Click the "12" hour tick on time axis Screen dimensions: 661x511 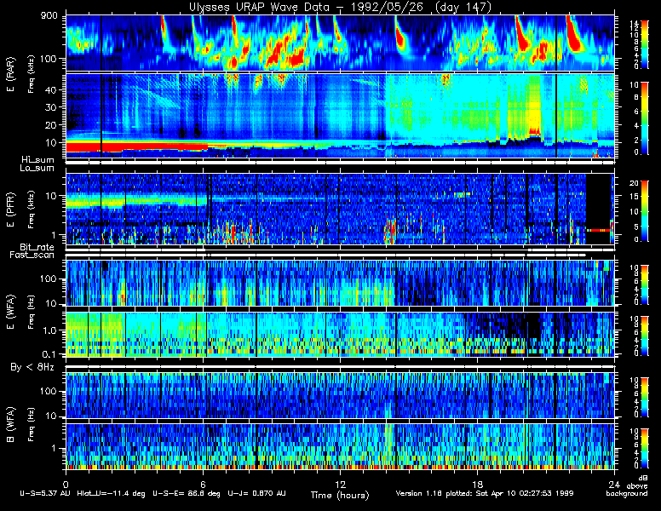pyautogui.click(x=340, y=485)
